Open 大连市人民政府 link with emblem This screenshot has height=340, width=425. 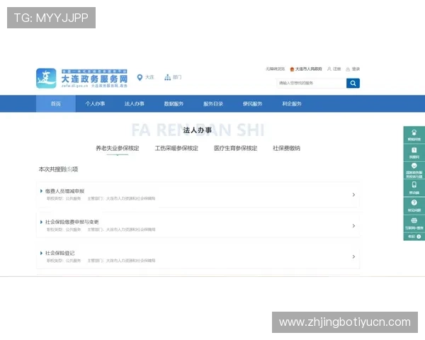[x=306, y=69]
